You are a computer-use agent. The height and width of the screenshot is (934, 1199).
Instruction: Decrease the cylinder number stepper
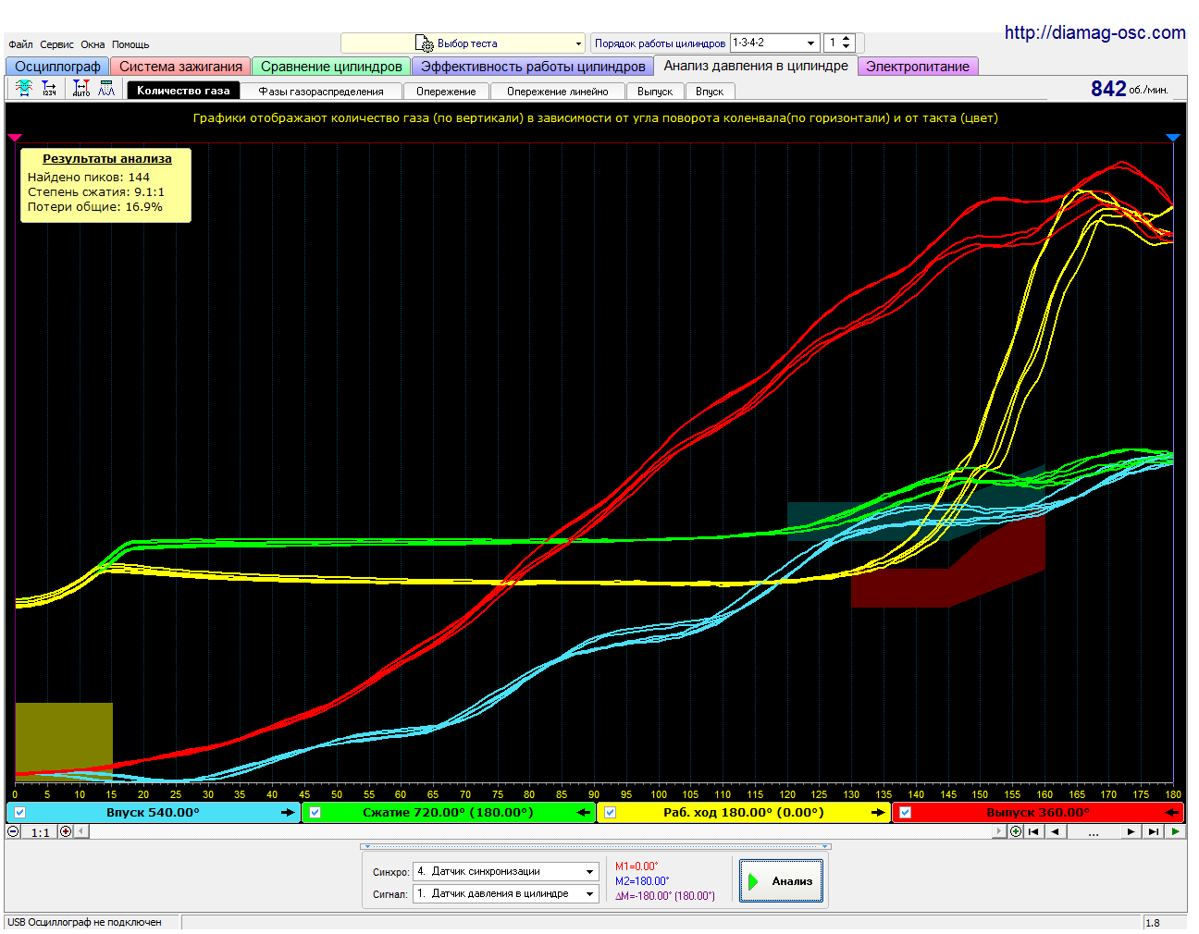coord(846,47)
